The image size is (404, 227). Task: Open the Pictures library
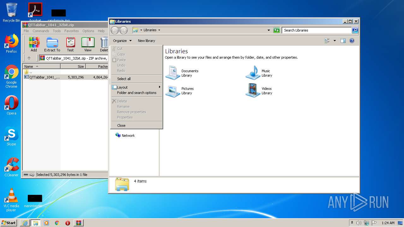pyautogui.click(x=180, y=91)
